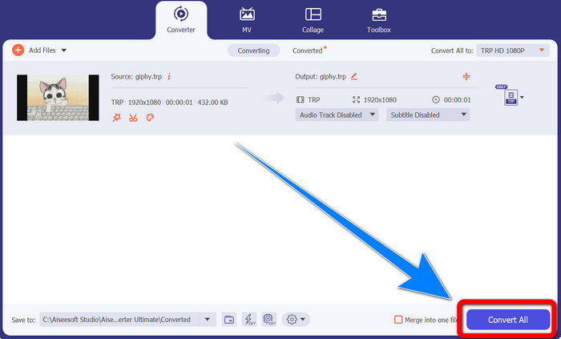This screenshot has width=561, height=339.
Task: Expand Convert All to TRP HD 1080P dropdown
Action: (x=513, y=50)
